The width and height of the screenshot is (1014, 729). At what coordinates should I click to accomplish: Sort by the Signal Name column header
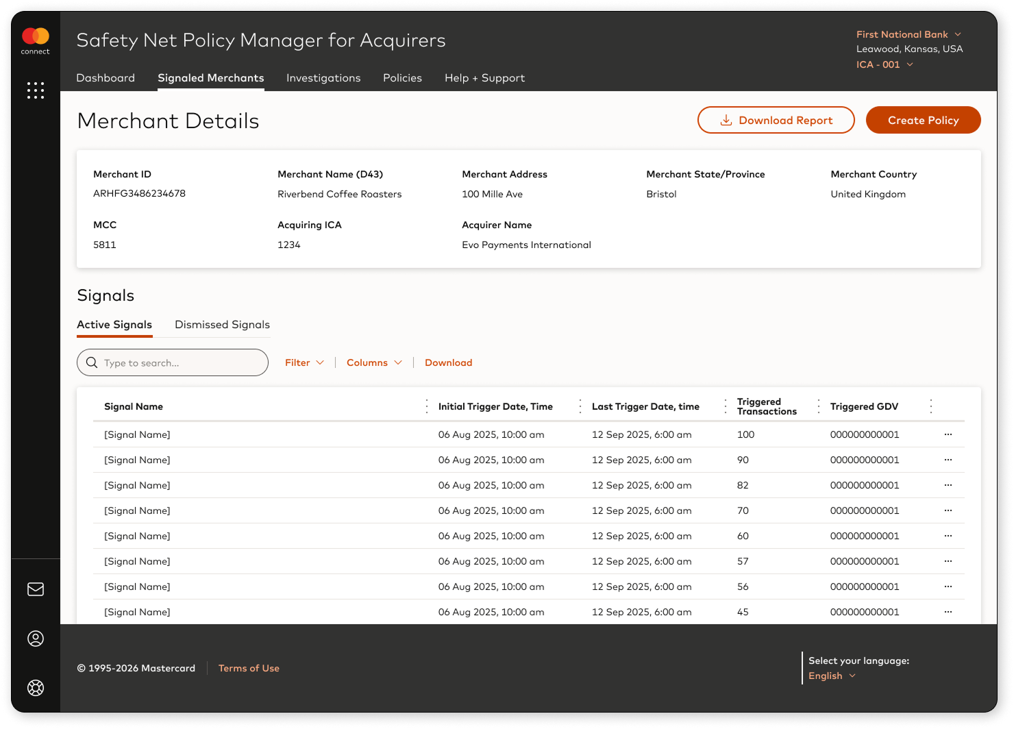[x=134, y=406]
